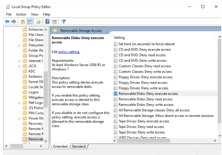
Task: Click the Setting column header
Action: (119, 38)
